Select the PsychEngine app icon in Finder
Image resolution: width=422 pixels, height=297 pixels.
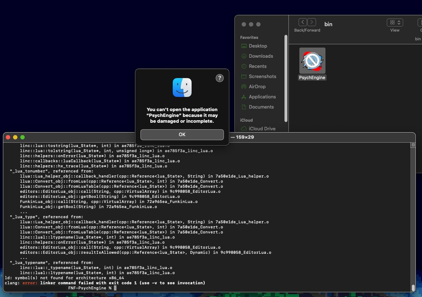click(312, 61)
